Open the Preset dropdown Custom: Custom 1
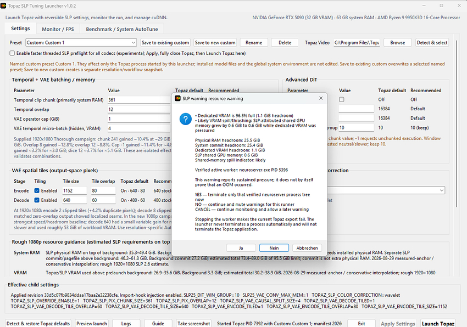Image resolution: width=467 pixels, height=327 pixels. point(81,43)
